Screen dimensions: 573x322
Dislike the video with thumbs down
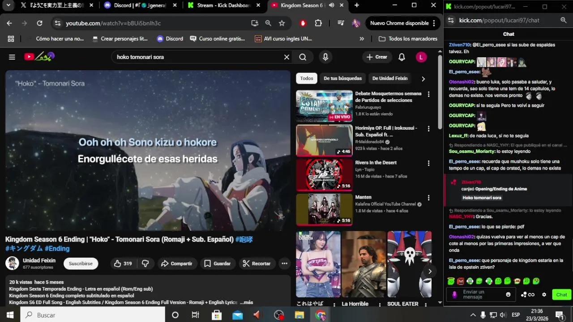click(145, 263)
